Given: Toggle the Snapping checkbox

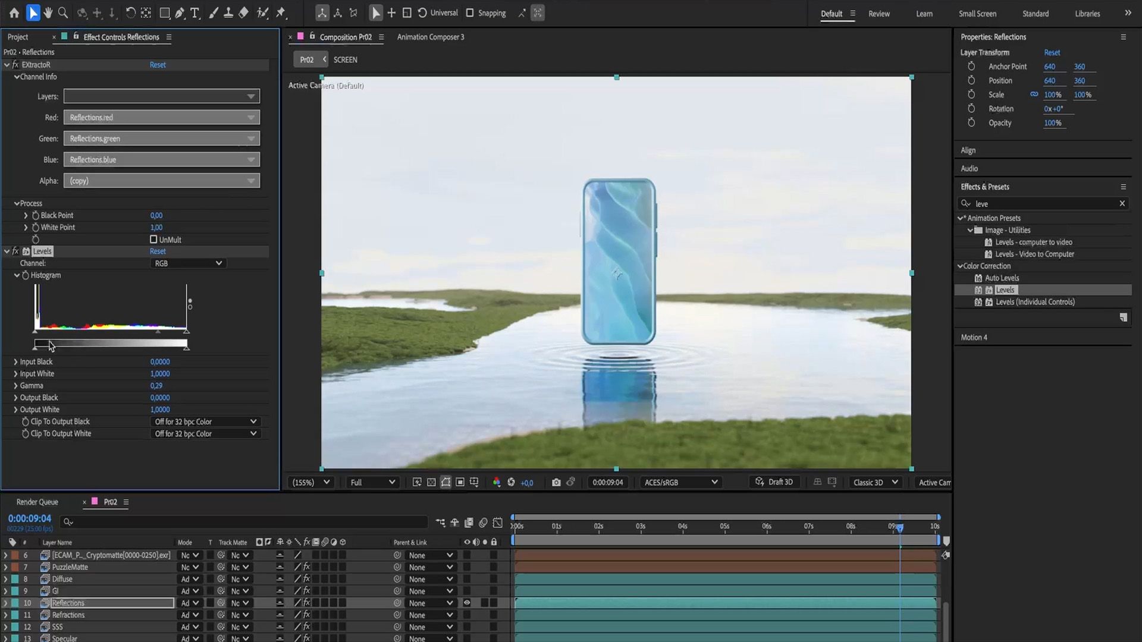Looking at the screenshot, I should [470, 13].
